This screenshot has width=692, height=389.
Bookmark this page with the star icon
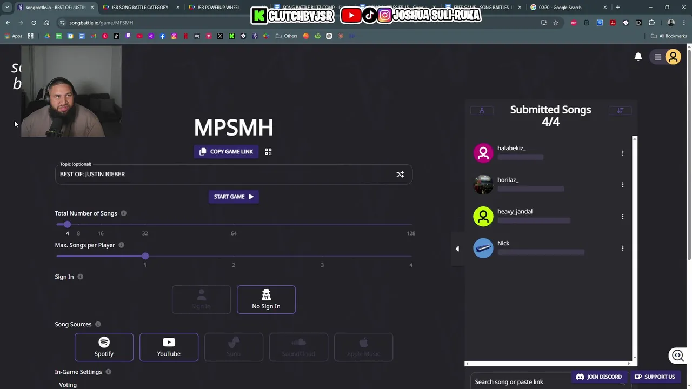tap(555, 23)
